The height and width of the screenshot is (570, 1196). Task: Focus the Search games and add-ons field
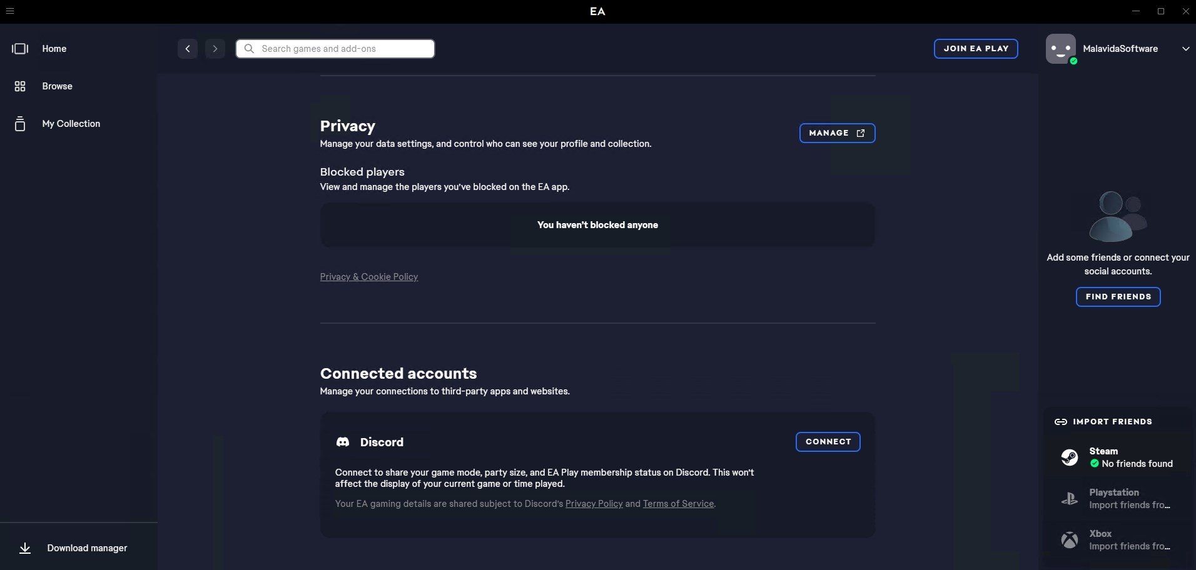[x=335, y=49]
